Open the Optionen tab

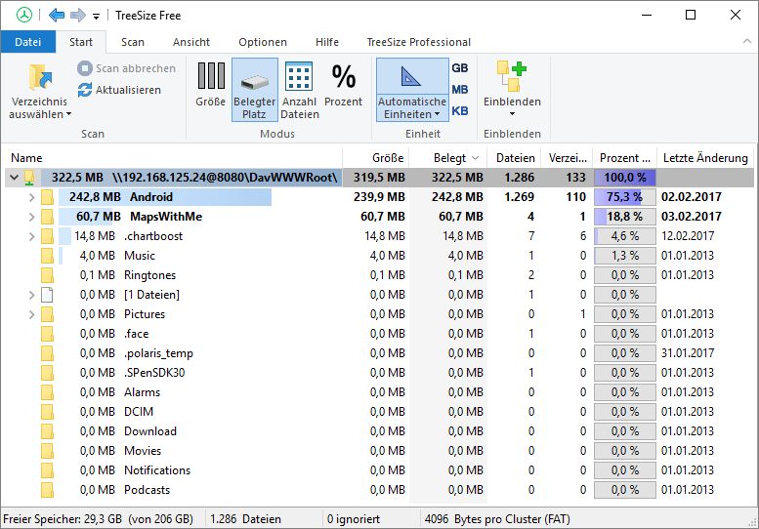(263, 42)
